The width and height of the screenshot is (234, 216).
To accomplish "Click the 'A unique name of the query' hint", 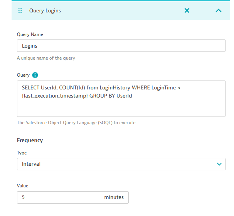I will pos(46,58).
